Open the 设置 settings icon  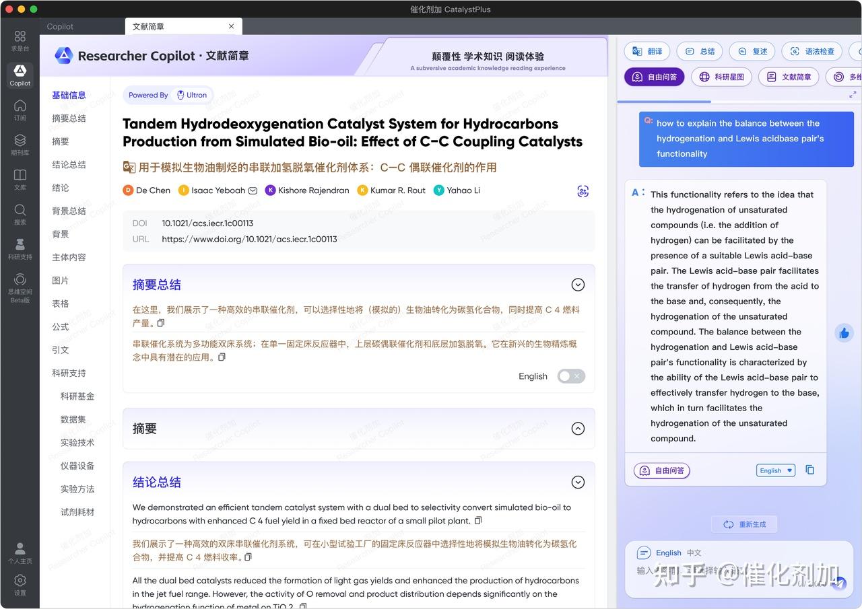pos(20,583)
